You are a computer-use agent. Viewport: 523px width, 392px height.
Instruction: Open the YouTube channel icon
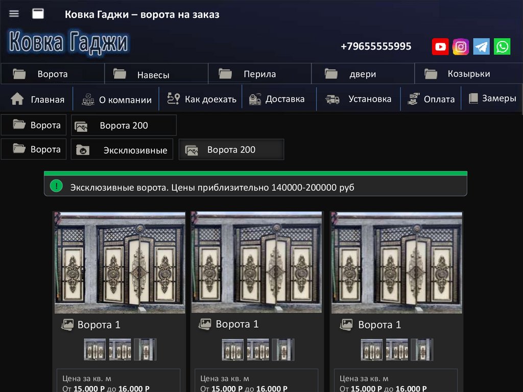tap(440, 47)
